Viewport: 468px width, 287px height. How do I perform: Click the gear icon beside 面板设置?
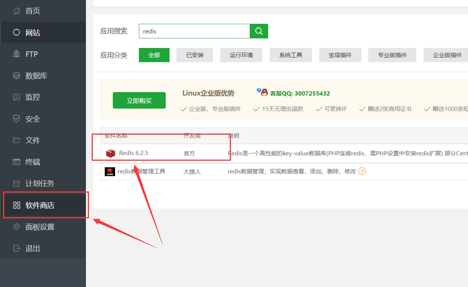pos(16,227)
